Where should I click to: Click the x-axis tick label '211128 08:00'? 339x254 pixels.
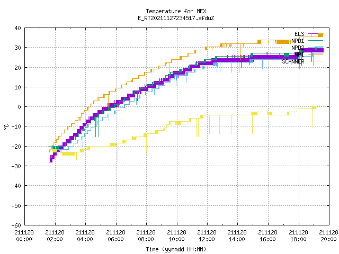pos(146,235)
